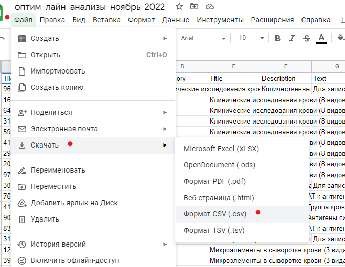Open the Данные menu
The height and width of the screenshot is (267, 345).
point(176,20)
